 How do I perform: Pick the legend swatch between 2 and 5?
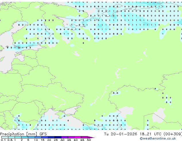pyautogui.click(x=25, y=137)
